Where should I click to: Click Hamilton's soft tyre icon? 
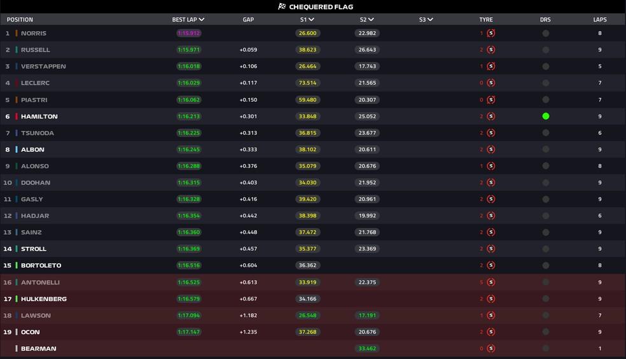point(491,116)
